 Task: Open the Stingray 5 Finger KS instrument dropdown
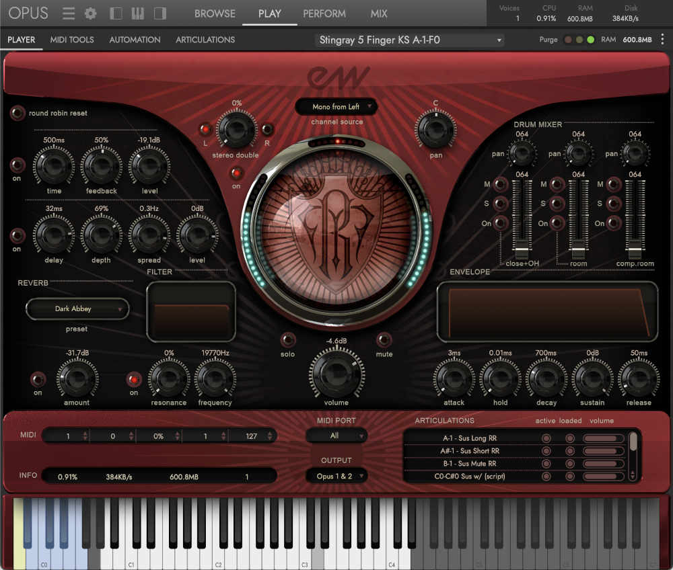pos(409,40)
